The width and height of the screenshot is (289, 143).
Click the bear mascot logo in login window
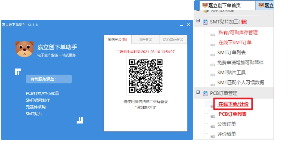25,49
